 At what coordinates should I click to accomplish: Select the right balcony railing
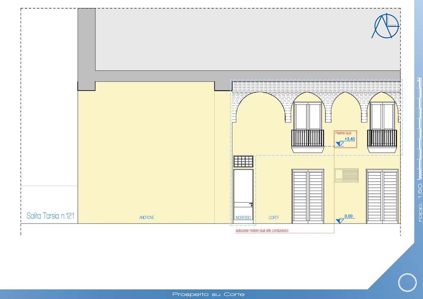[x=382, y=138]
